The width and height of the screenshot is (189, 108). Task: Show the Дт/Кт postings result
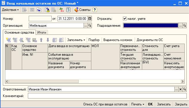pyautogui.click(x=61, y=10)
